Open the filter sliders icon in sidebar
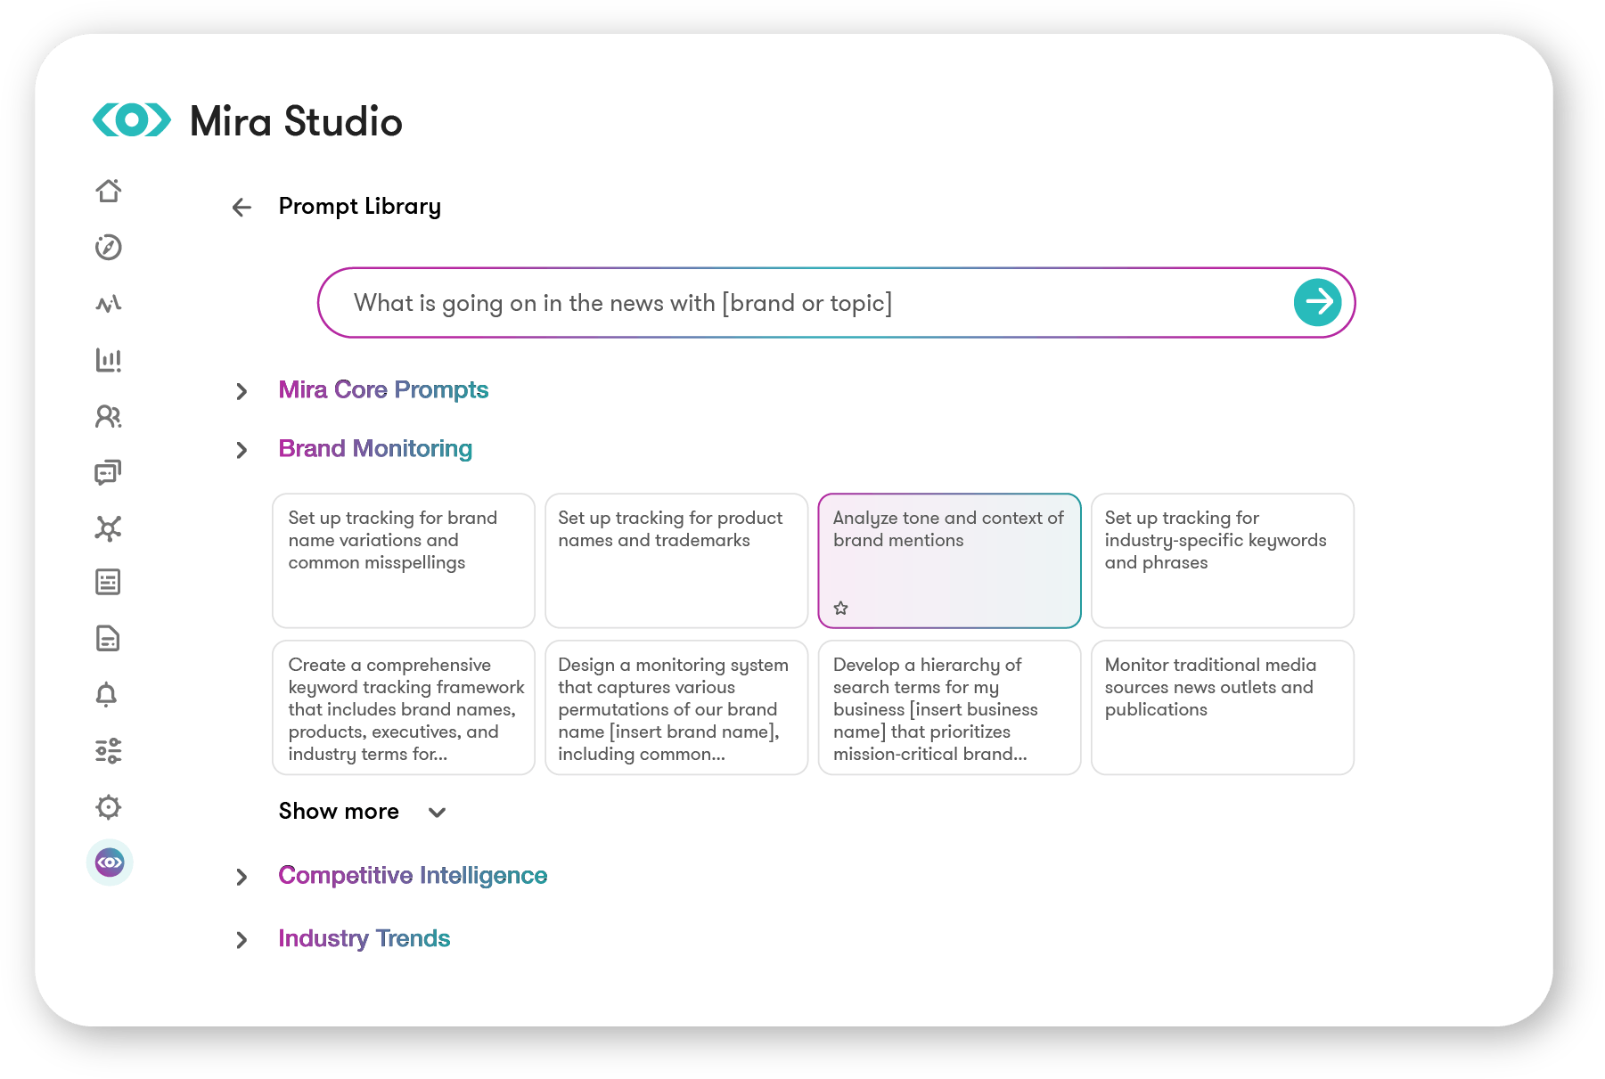 pyautogui.click(x=109, y=751)
